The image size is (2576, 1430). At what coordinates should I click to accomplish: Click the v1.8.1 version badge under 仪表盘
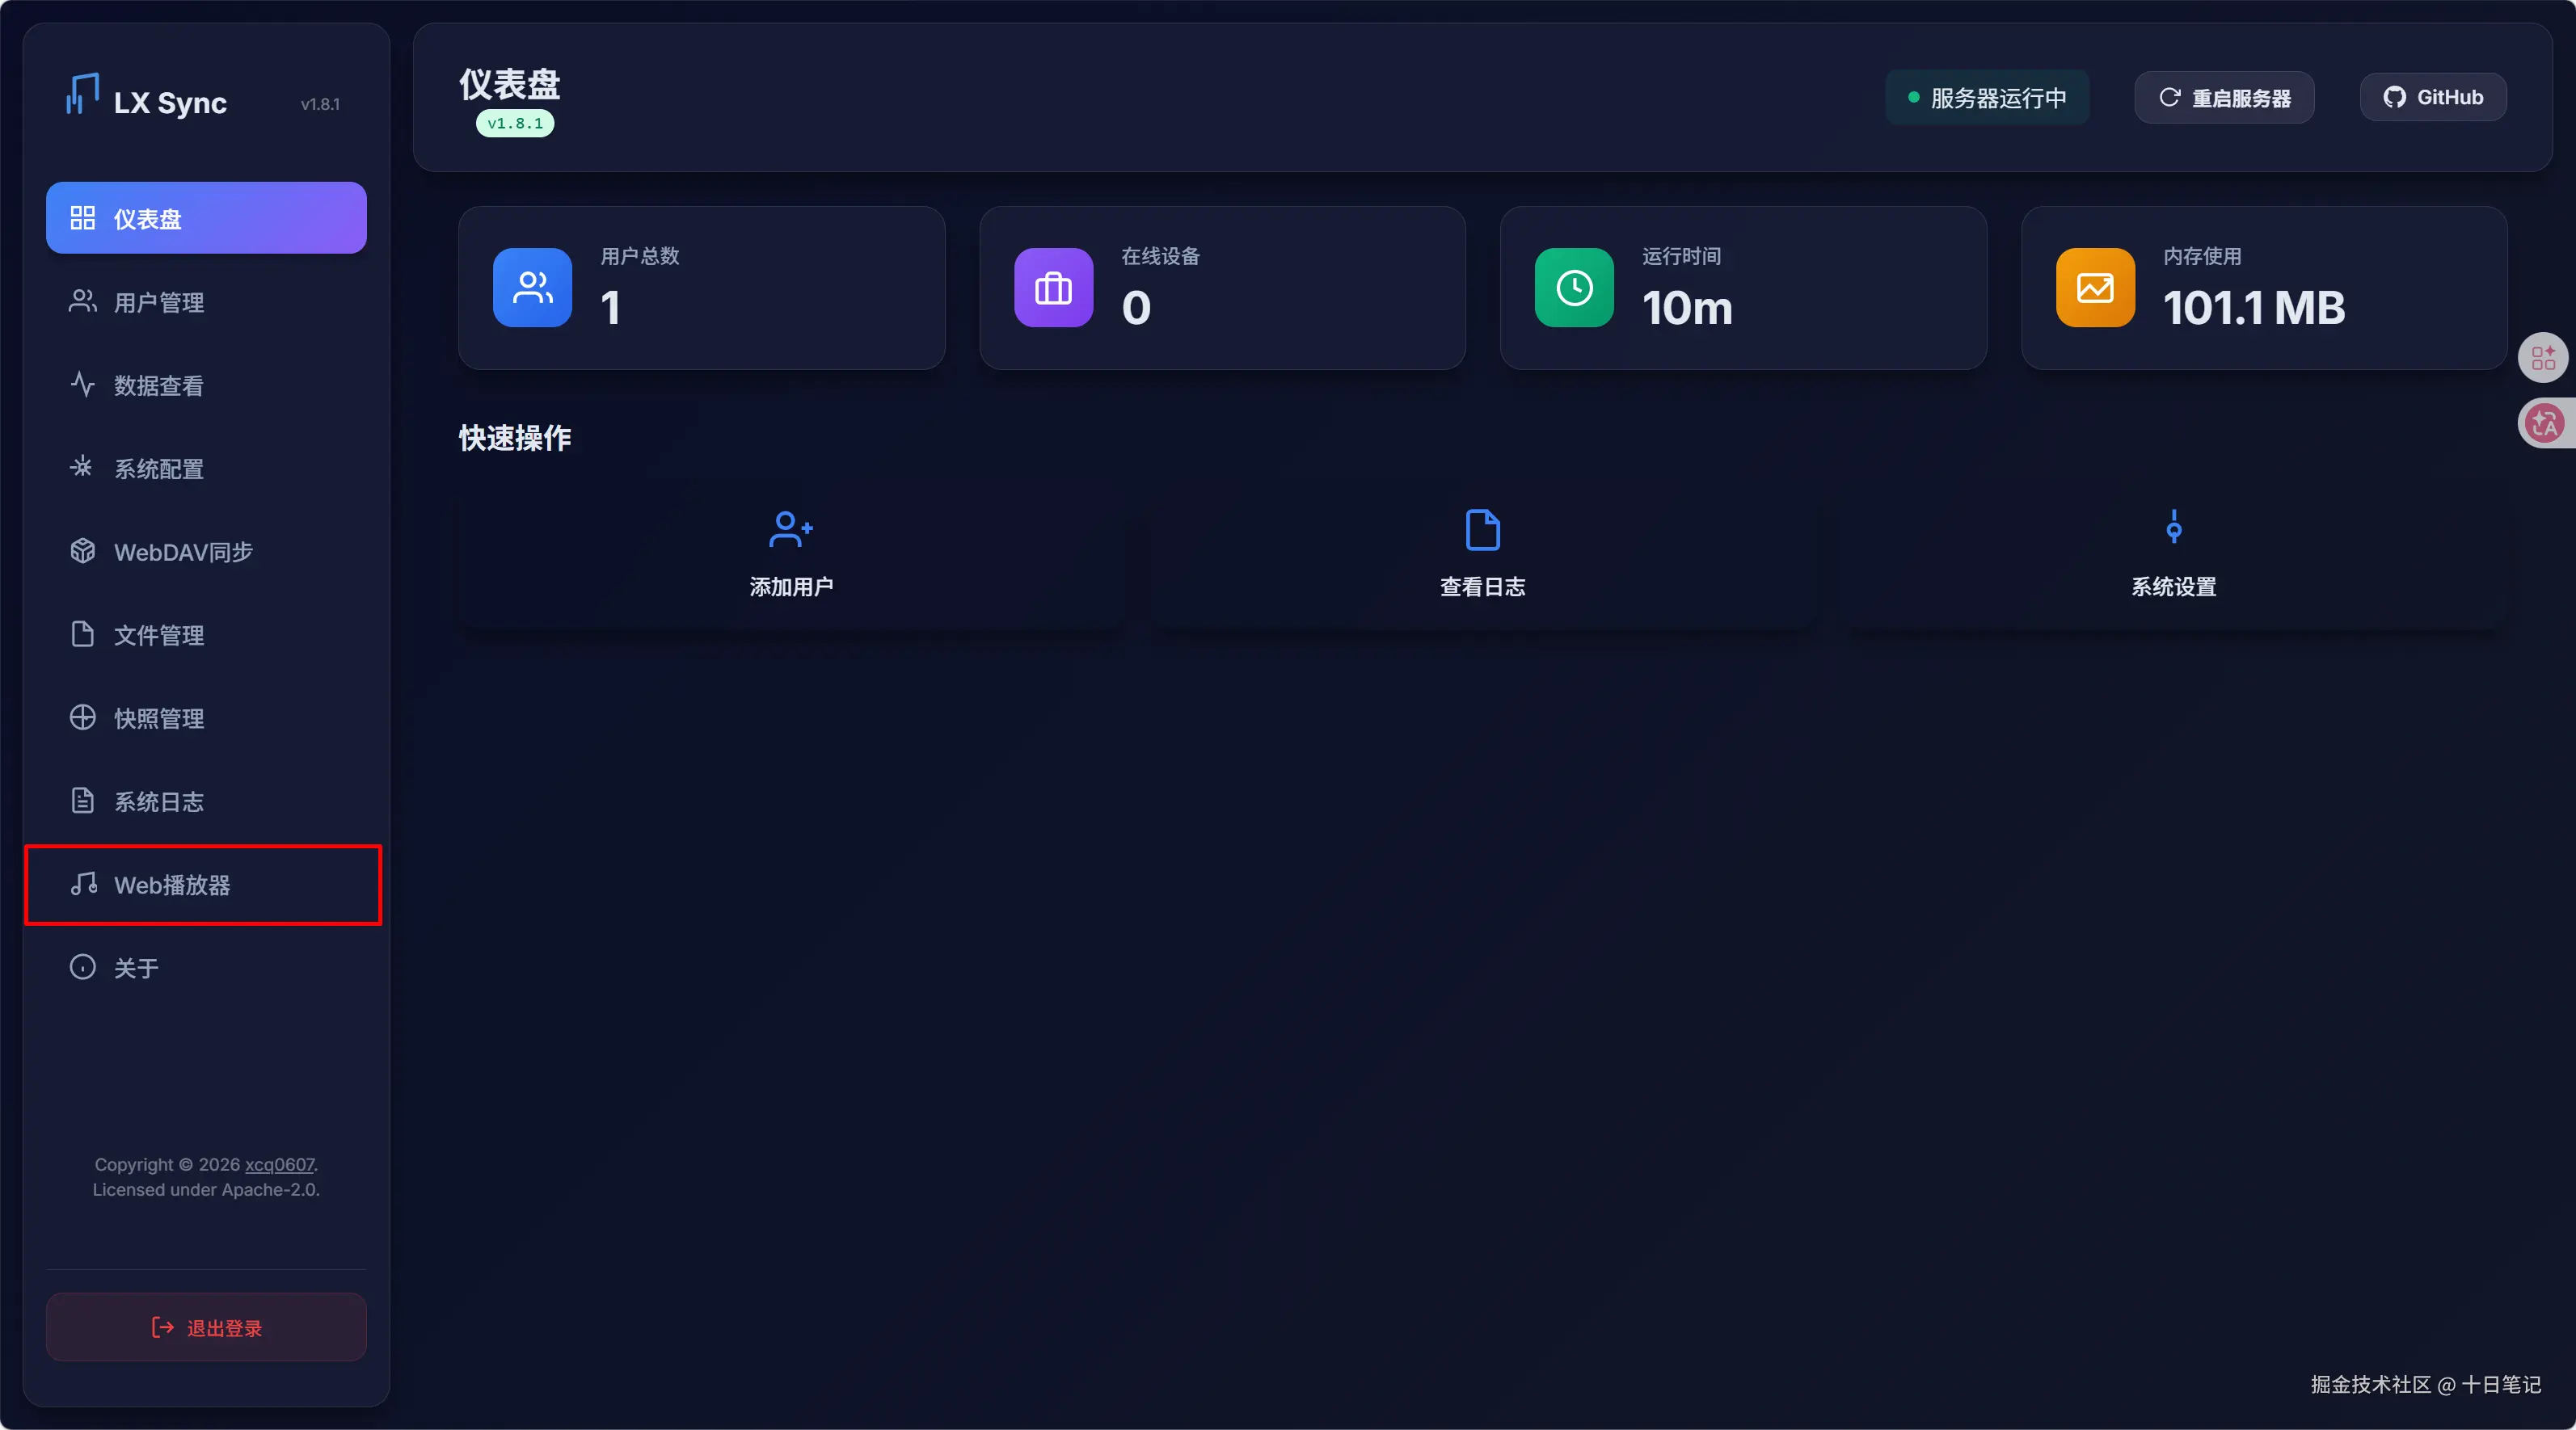tap(515, 124)
